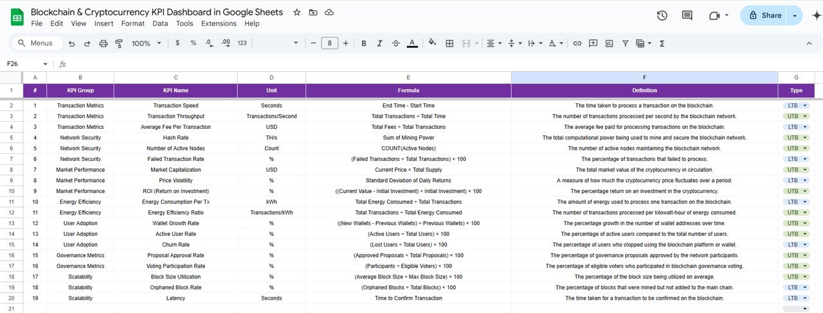The image size is (823, 313).
Task: Increase decimal places
Action: point(226,43)
